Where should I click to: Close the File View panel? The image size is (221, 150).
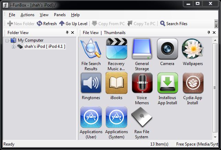(214, 33)
